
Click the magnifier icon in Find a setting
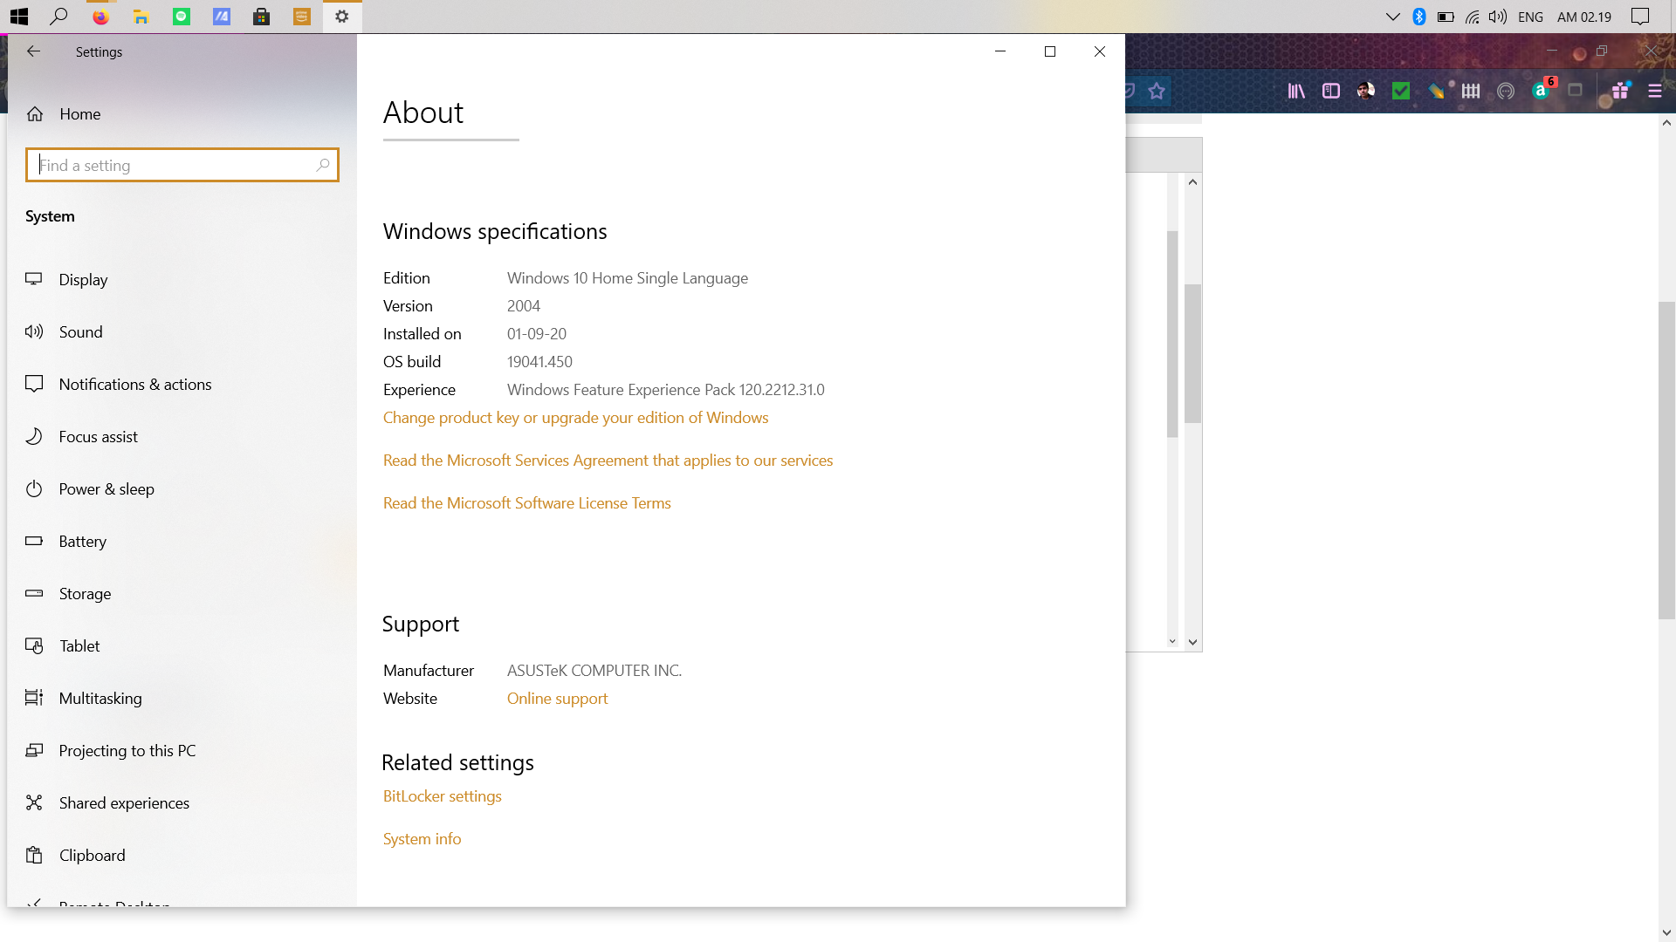click(x=323, y=165)
